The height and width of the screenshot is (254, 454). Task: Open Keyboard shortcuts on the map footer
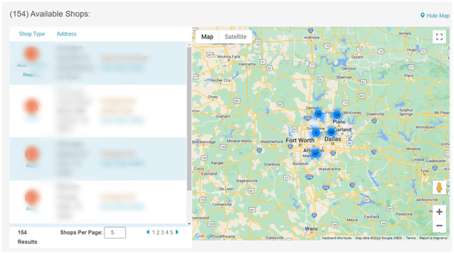(x=336, y=238)
